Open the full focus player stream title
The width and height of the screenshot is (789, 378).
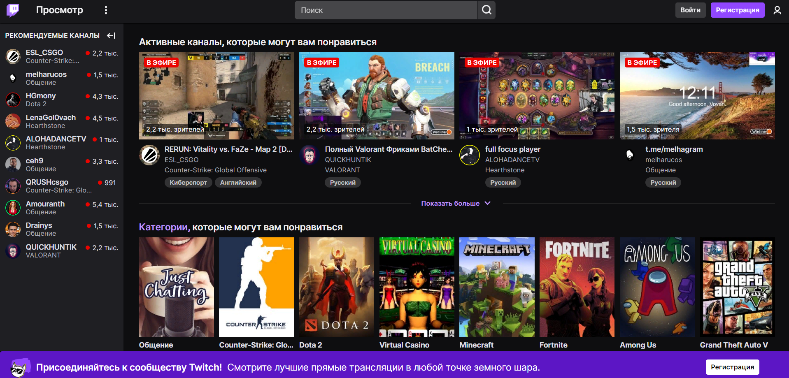(x=513, y=149)
